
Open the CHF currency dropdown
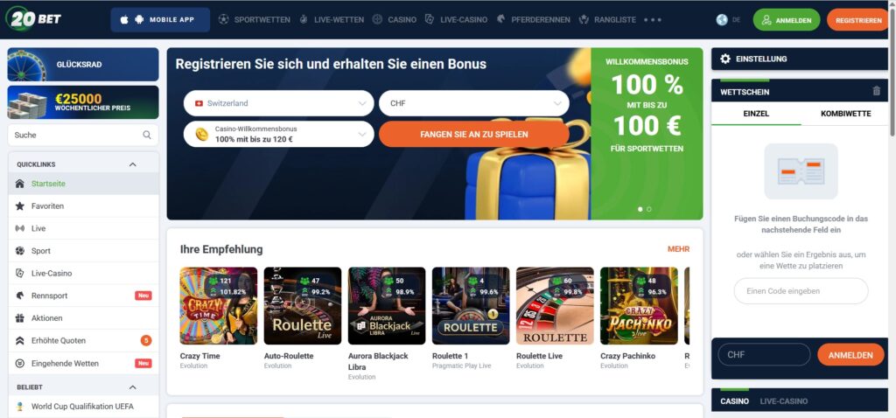(x=473, y=103)
